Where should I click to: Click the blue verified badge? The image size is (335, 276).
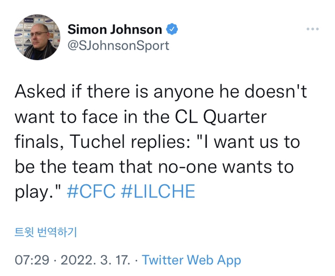click(x=173, y=30)
